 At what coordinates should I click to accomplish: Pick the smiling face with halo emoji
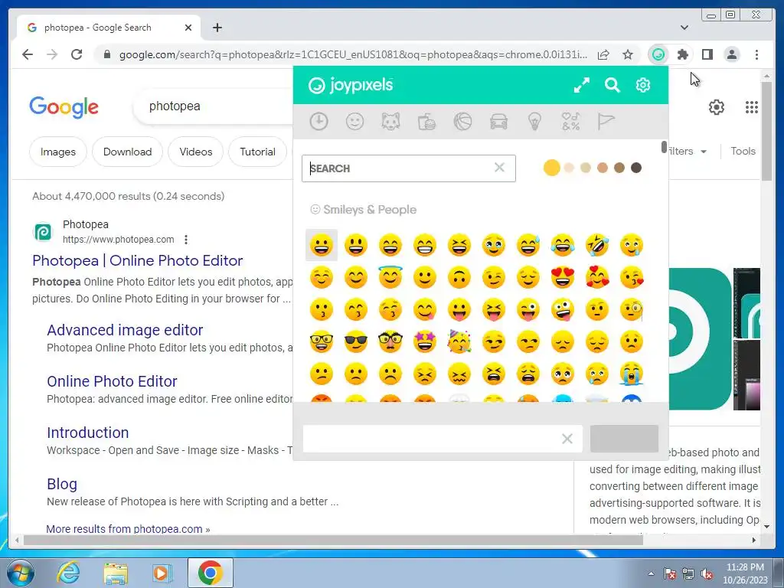390,277
